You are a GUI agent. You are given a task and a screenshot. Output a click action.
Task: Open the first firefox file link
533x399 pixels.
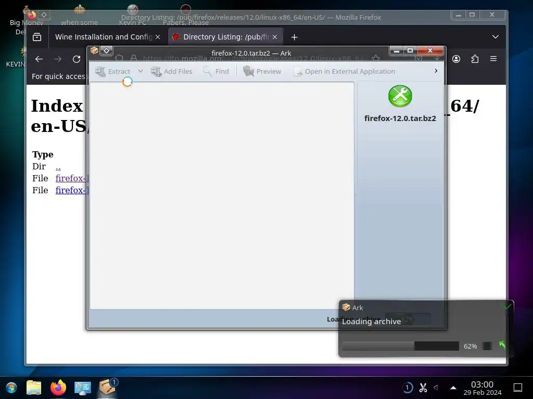tap(72, 178)
